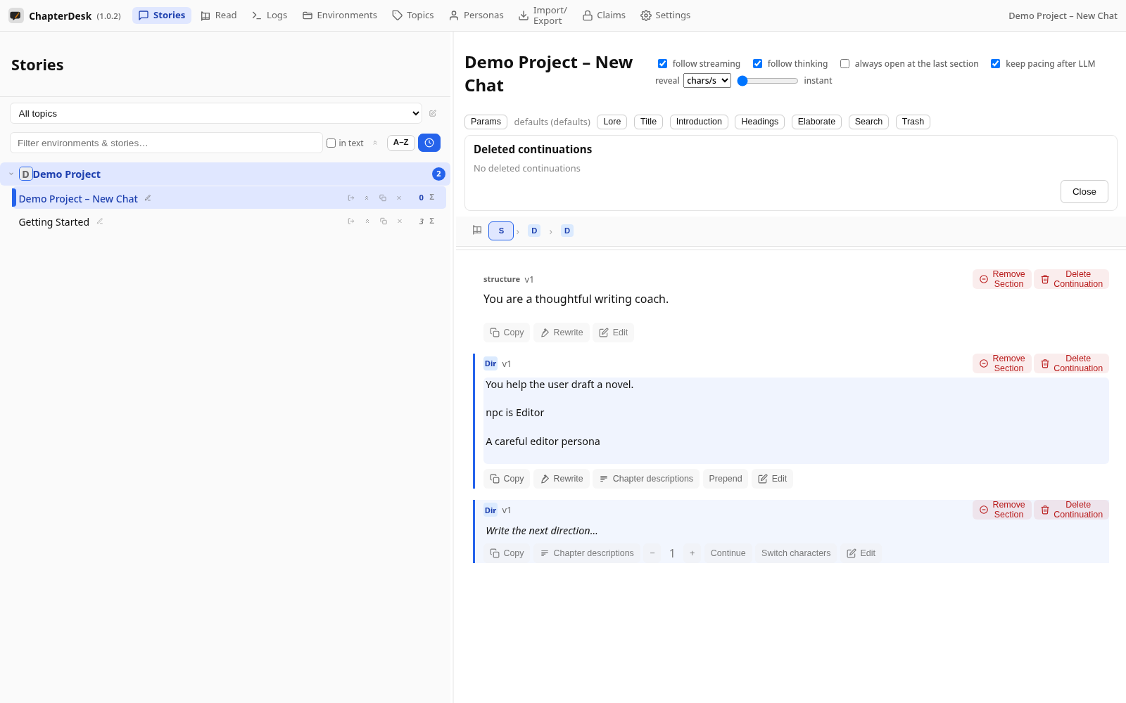The image size is (1126, 703).
Task: Switch to the Personas tab
Action: [476, 15]
